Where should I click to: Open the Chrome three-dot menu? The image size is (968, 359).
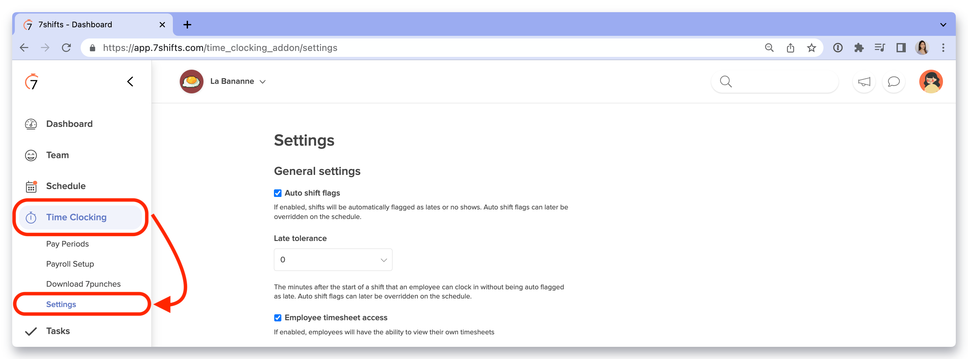[943, 48]
